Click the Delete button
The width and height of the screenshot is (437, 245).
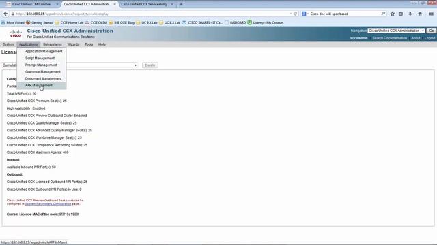pos(150,65)
